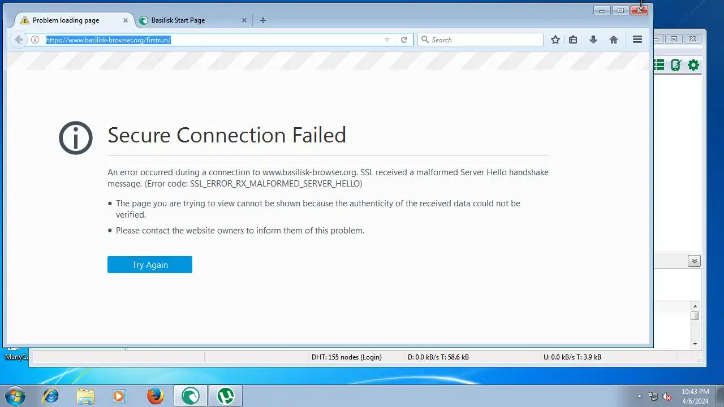Click the Basilisk taskbar button
The width and height of the screenshot is (724, 407).
pyautogui.click(x=191, y=396)
